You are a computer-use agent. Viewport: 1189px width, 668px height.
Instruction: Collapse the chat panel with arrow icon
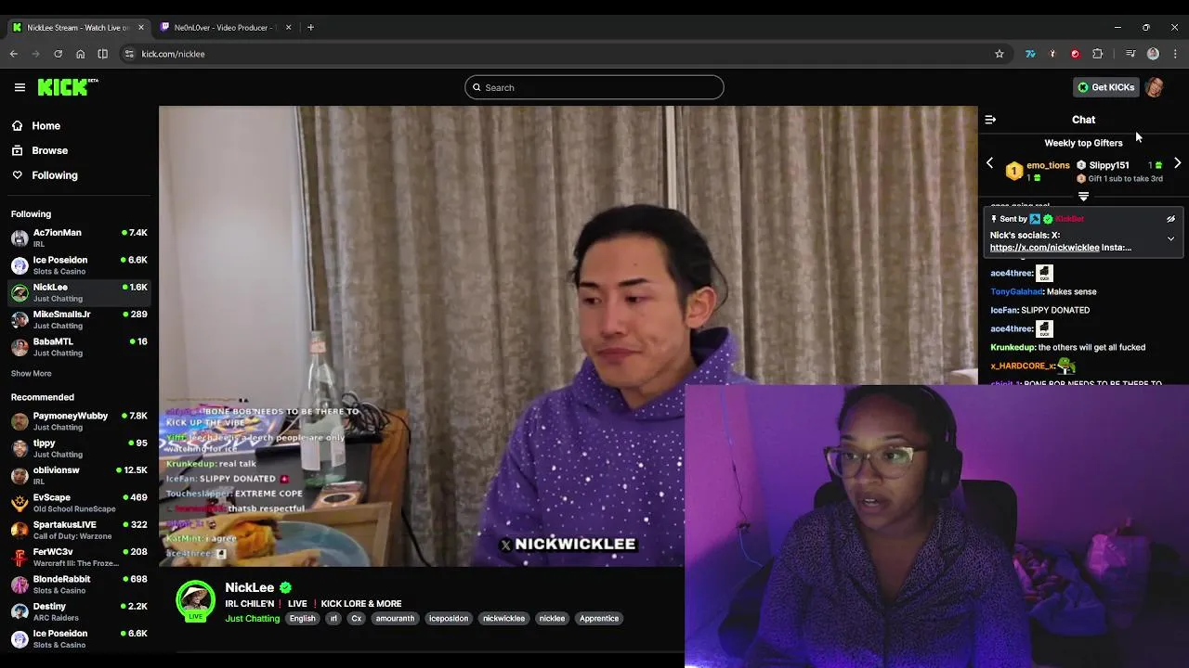(x=990, y=120)
